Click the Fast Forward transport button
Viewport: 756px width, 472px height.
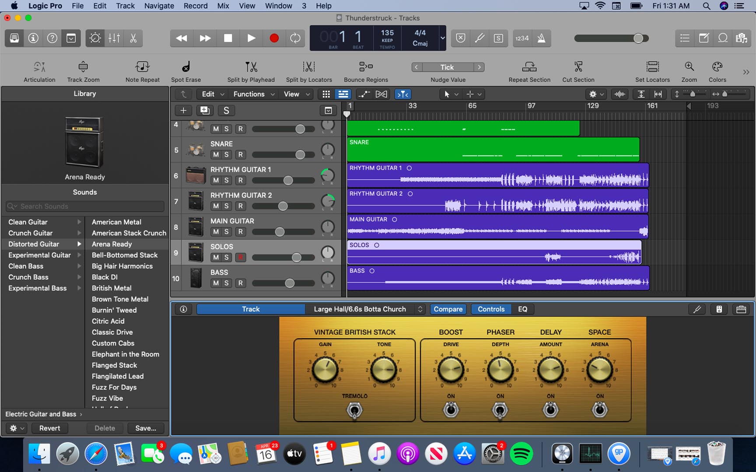pos(205,38)
